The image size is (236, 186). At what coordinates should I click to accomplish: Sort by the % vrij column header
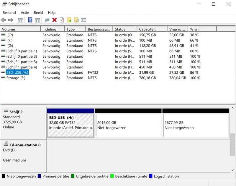[202, 29]
